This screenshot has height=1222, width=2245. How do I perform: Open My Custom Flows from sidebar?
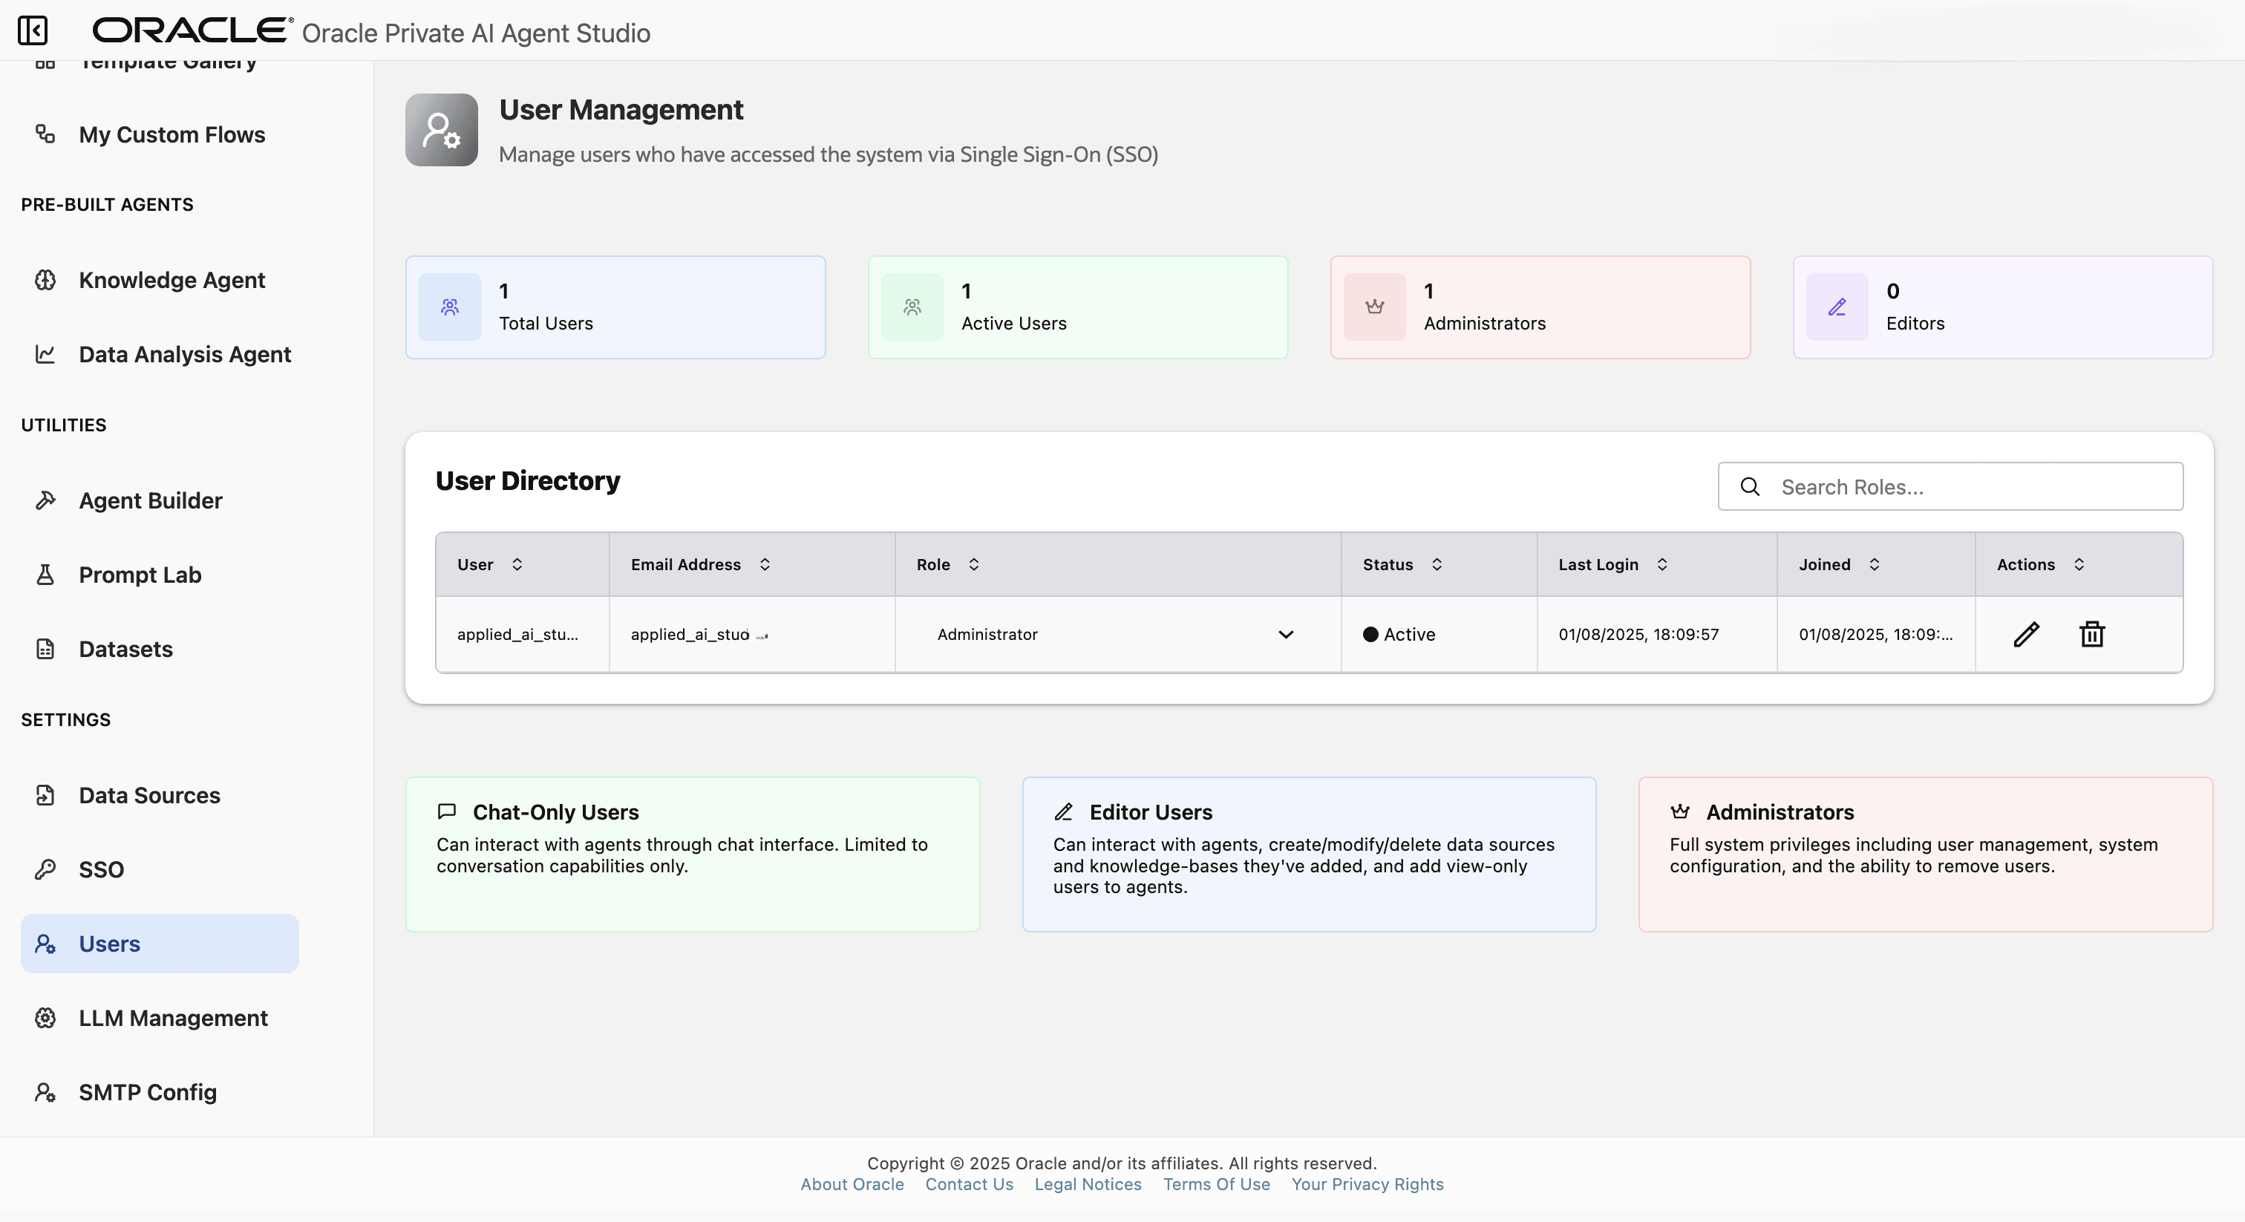(x=171, y=134)
